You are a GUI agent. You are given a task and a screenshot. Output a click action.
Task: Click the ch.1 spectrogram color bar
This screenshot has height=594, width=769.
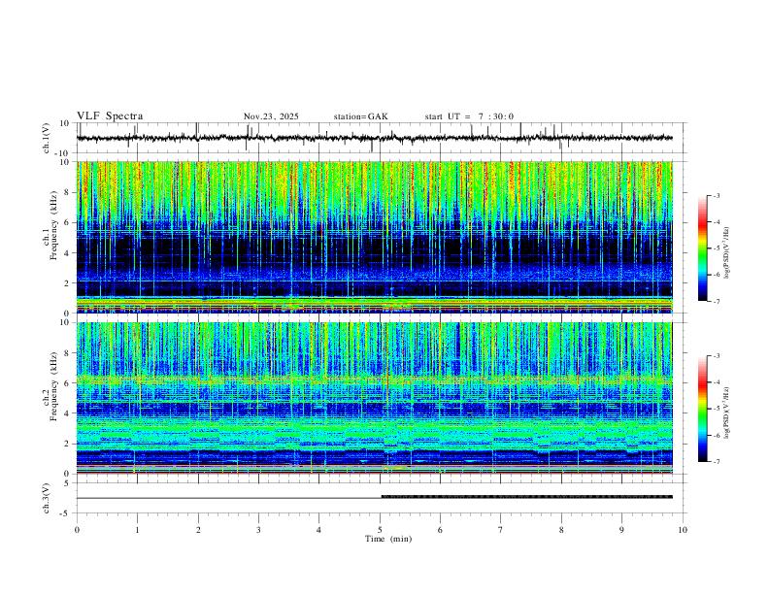pos(702,248)
